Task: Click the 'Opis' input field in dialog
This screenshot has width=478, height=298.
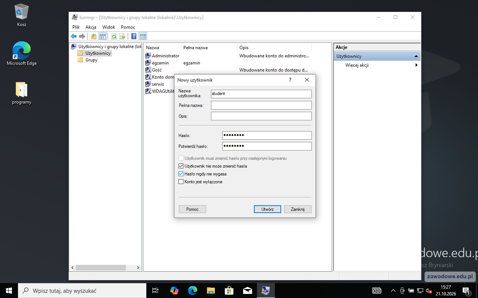Action: 261,116
